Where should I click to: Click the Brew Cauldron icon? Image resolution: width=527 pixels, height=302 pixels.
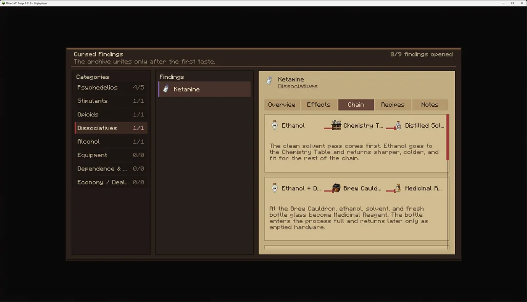(x=336, y=188)
